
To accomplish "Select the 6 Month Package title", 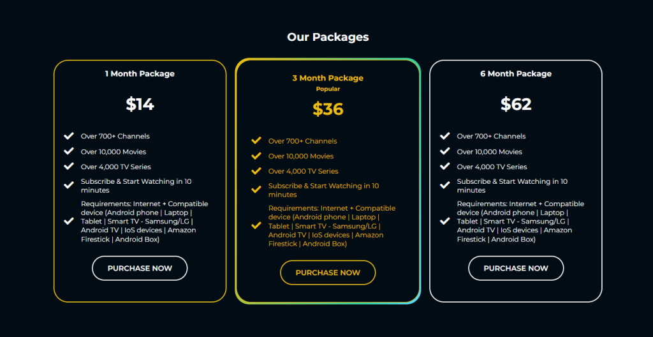I will pyautogui.click(x=516, y=73).
